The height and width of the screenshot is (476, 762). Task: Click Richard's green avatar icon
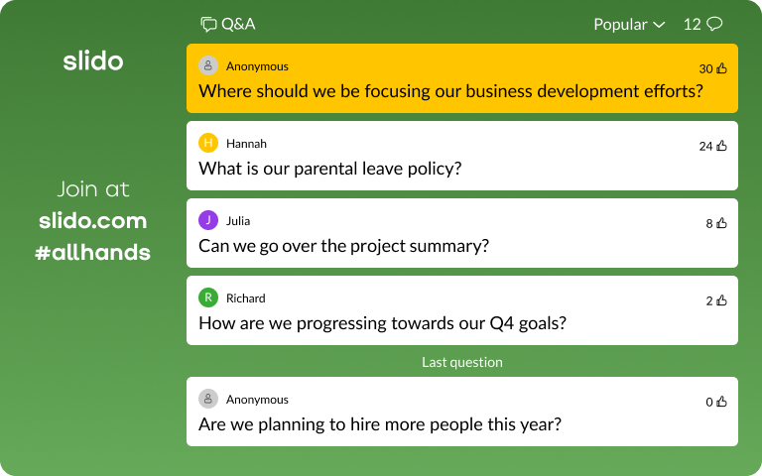(208, 297)
